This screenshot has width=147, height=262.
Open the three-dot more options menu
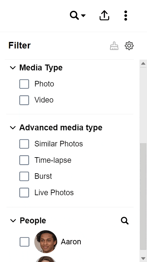(x=126, y=15)
